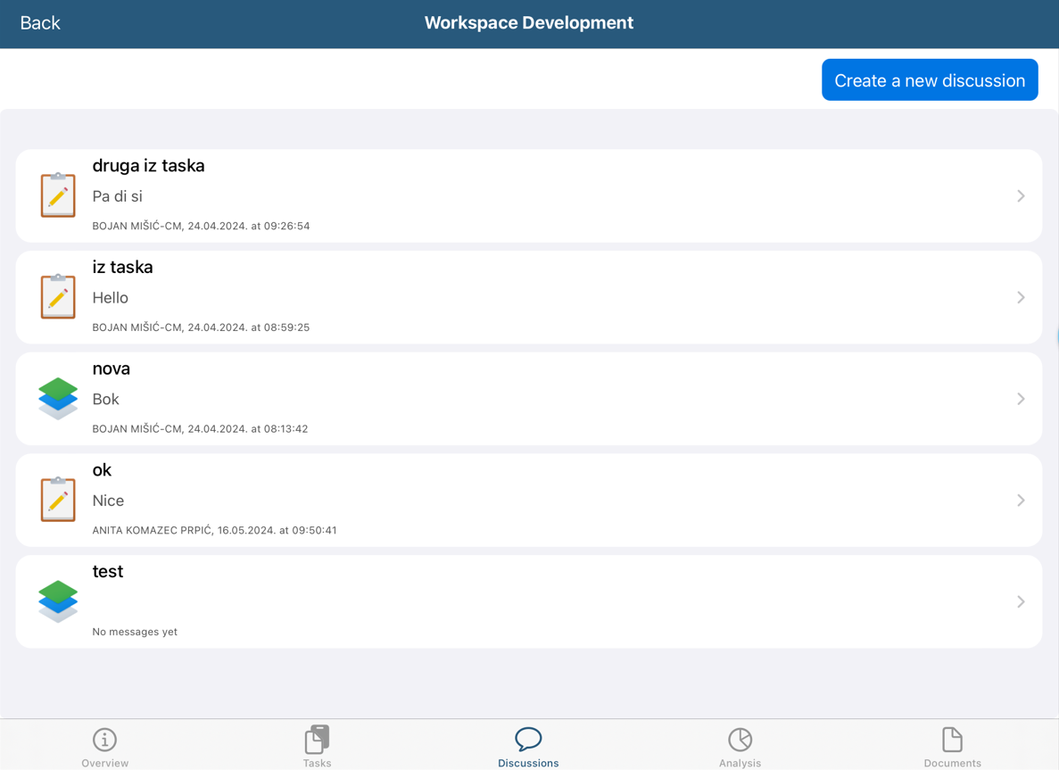Image resolution: width=1059 pixels, height=770 pixels.
Task: Open the Overview info icon tab
Action: click(x=105, y=746)
